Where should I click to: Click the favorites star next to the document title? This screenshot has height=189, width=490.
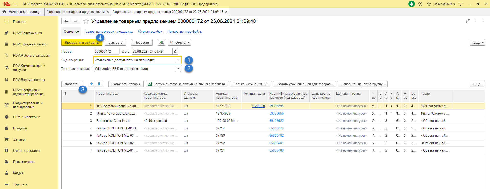(86, 21)
